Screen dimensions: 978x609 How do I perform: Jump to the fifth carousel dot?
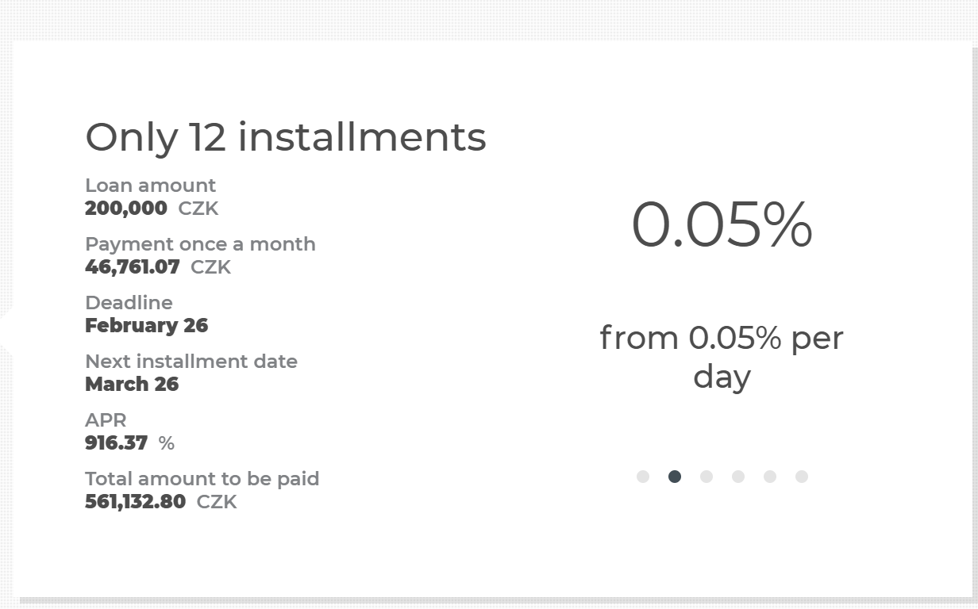(770, 477)
